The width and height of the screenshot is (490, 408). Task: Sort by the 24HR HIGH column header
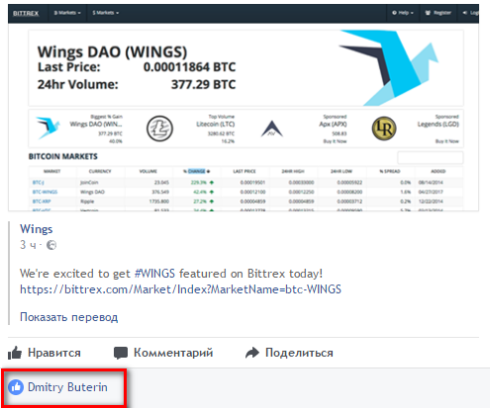pyautogui.click(x=293, y=171)
